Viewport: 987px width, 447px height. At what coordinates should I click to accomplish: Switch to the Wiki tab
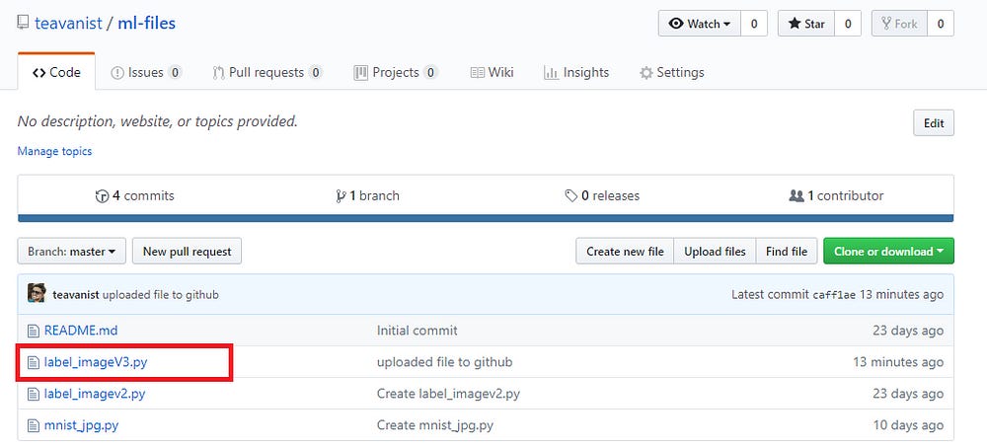492,72
